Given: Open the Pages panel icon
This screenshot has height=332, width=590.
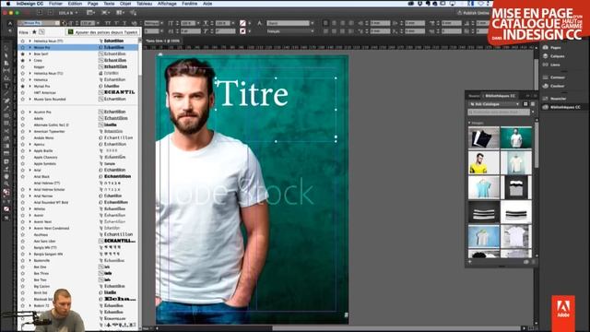Looking at the screenshot, I should click(x=545, y=47).
